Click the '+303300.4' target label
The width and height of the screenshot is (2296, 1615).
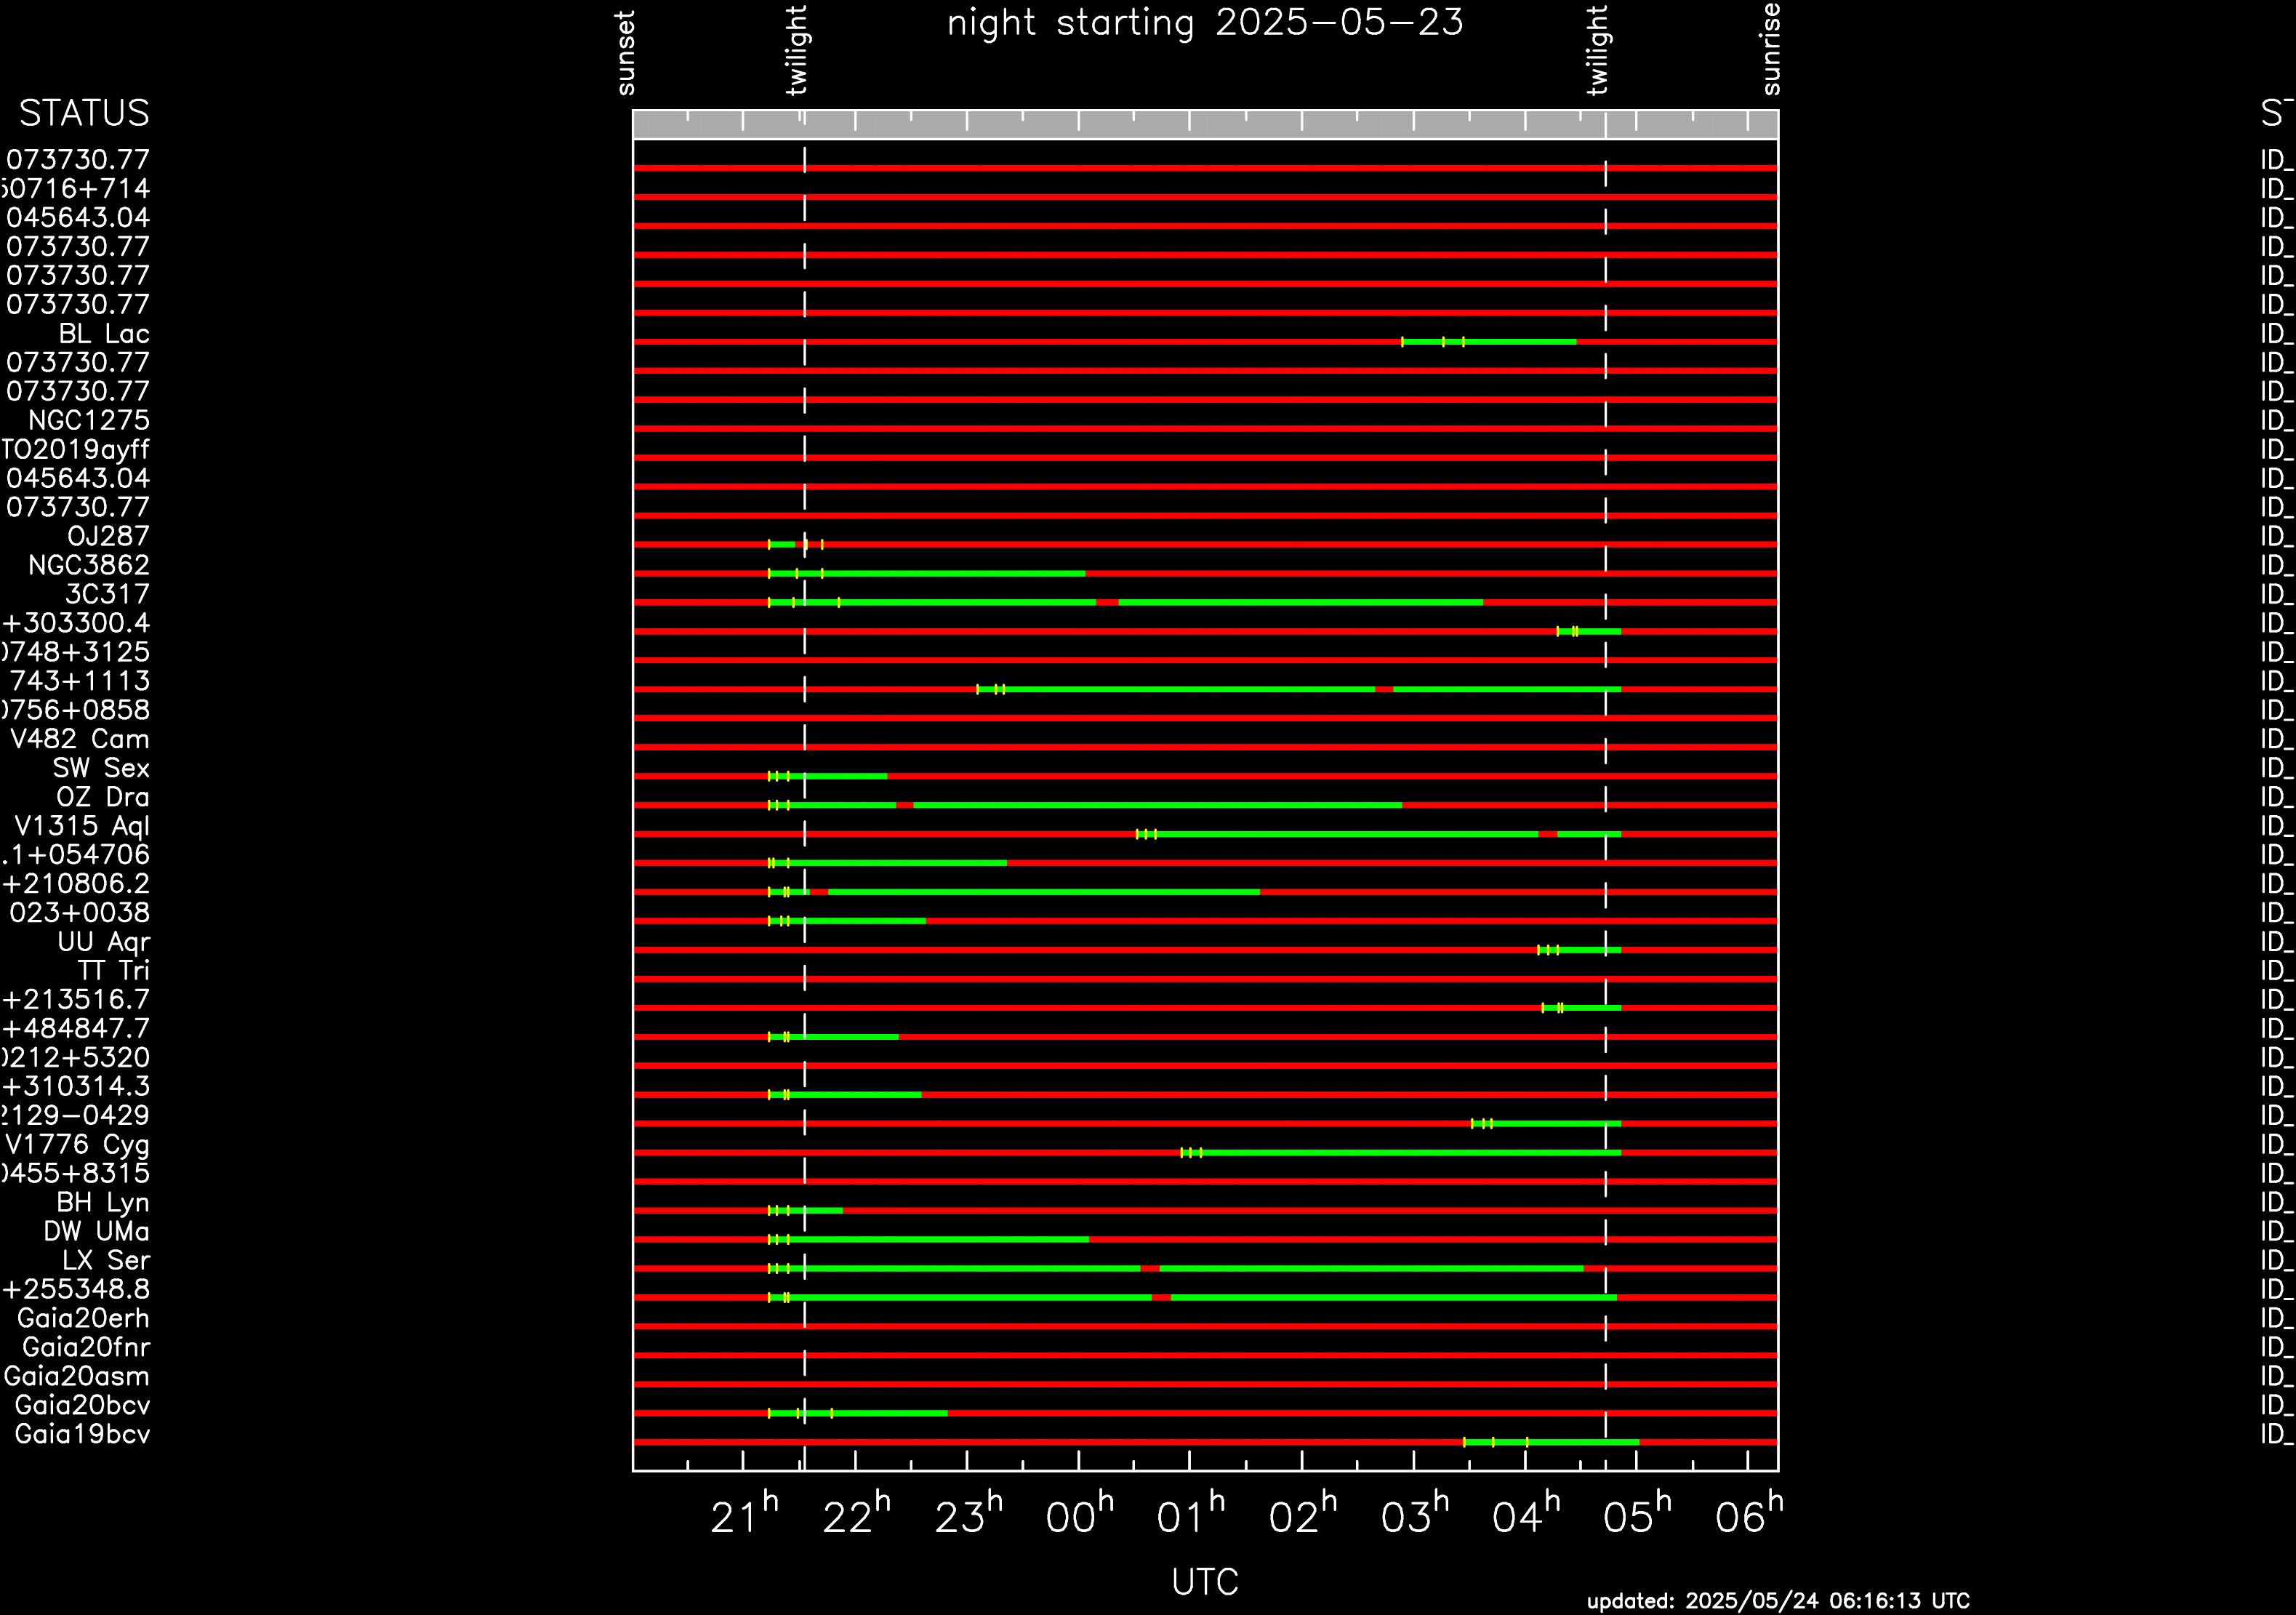click(76, 624)
